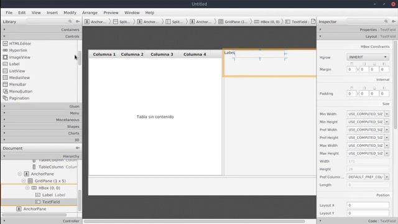Open the Library panel options menu icon
The height and width of the screenshot is (224, 398).
78,22
